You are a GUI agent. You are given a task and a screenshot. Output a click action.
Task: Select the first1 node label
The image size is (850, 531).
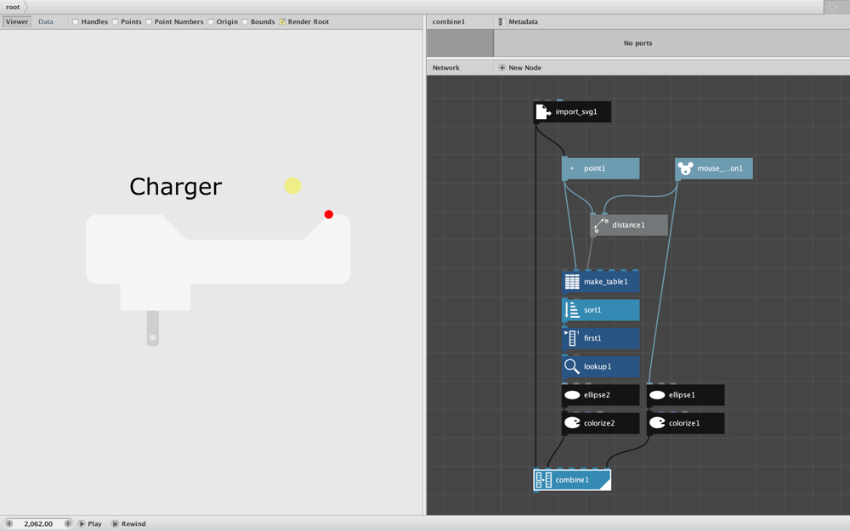[592, 338]
